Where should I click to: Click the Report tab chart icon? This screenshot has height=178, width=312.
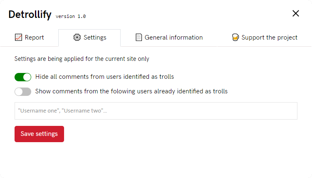point(18,38)
